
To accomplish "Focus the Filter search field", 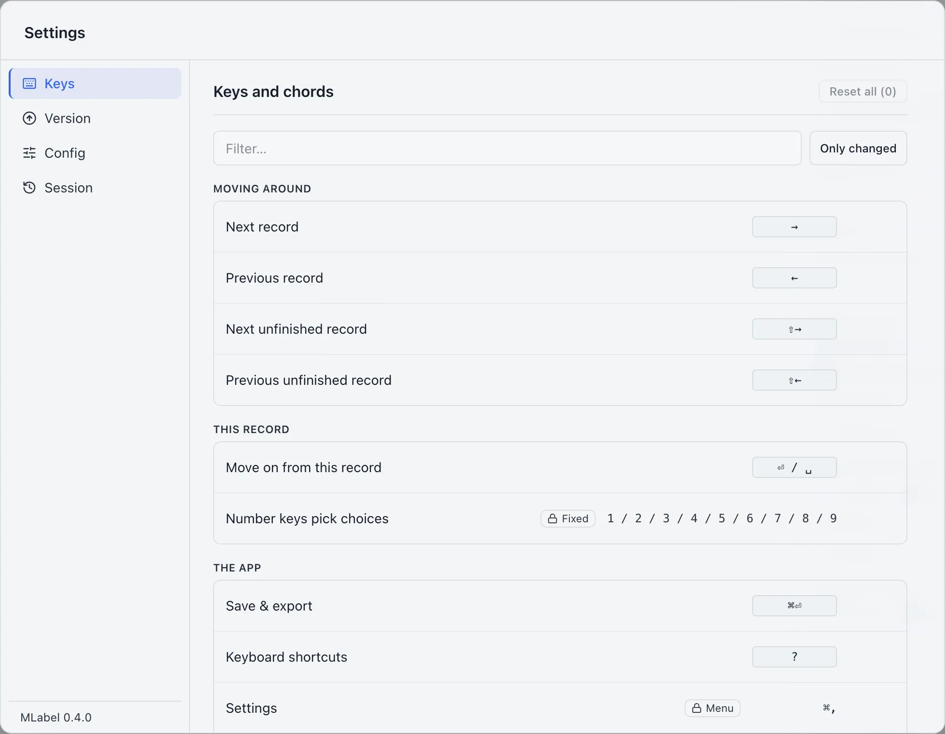I will [507, 148].
